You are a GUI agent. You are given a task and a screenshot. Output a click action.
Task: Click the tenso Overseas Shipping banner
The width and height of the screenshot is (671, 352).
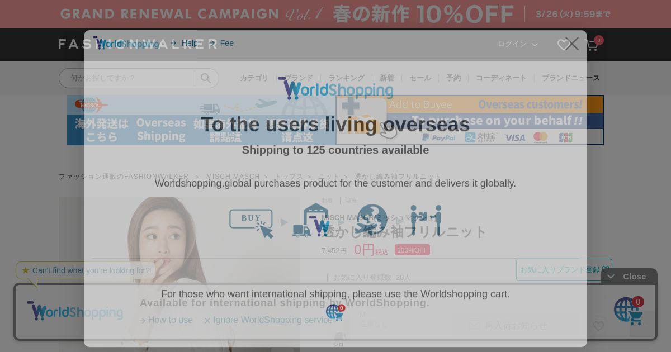[201, 120]
